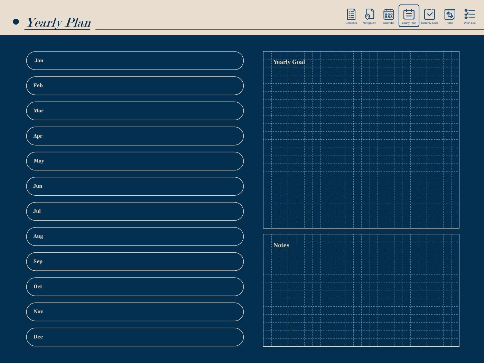Click the Yearly Plan page title

coord(59,22)
